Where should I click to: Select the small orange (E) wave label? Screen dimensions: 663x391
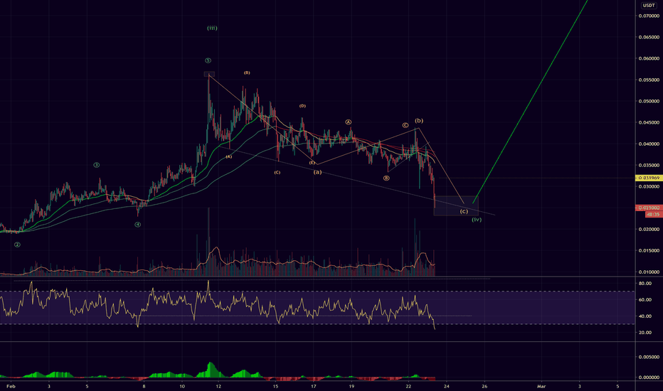312,163
